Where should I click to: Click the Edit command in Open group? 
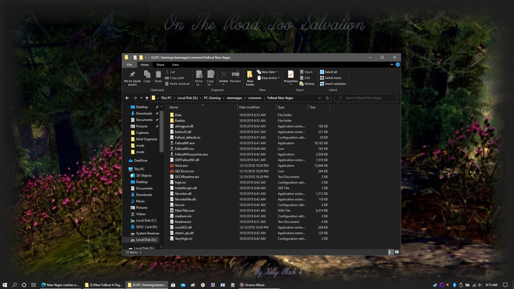pos(305,78)
